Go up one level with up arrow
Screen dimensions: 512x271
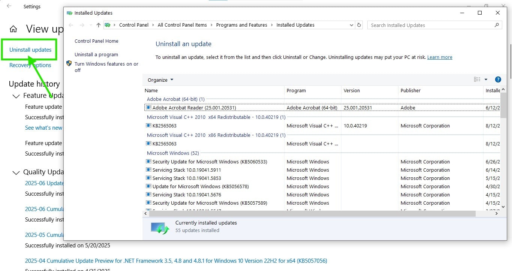coord(99,25)
